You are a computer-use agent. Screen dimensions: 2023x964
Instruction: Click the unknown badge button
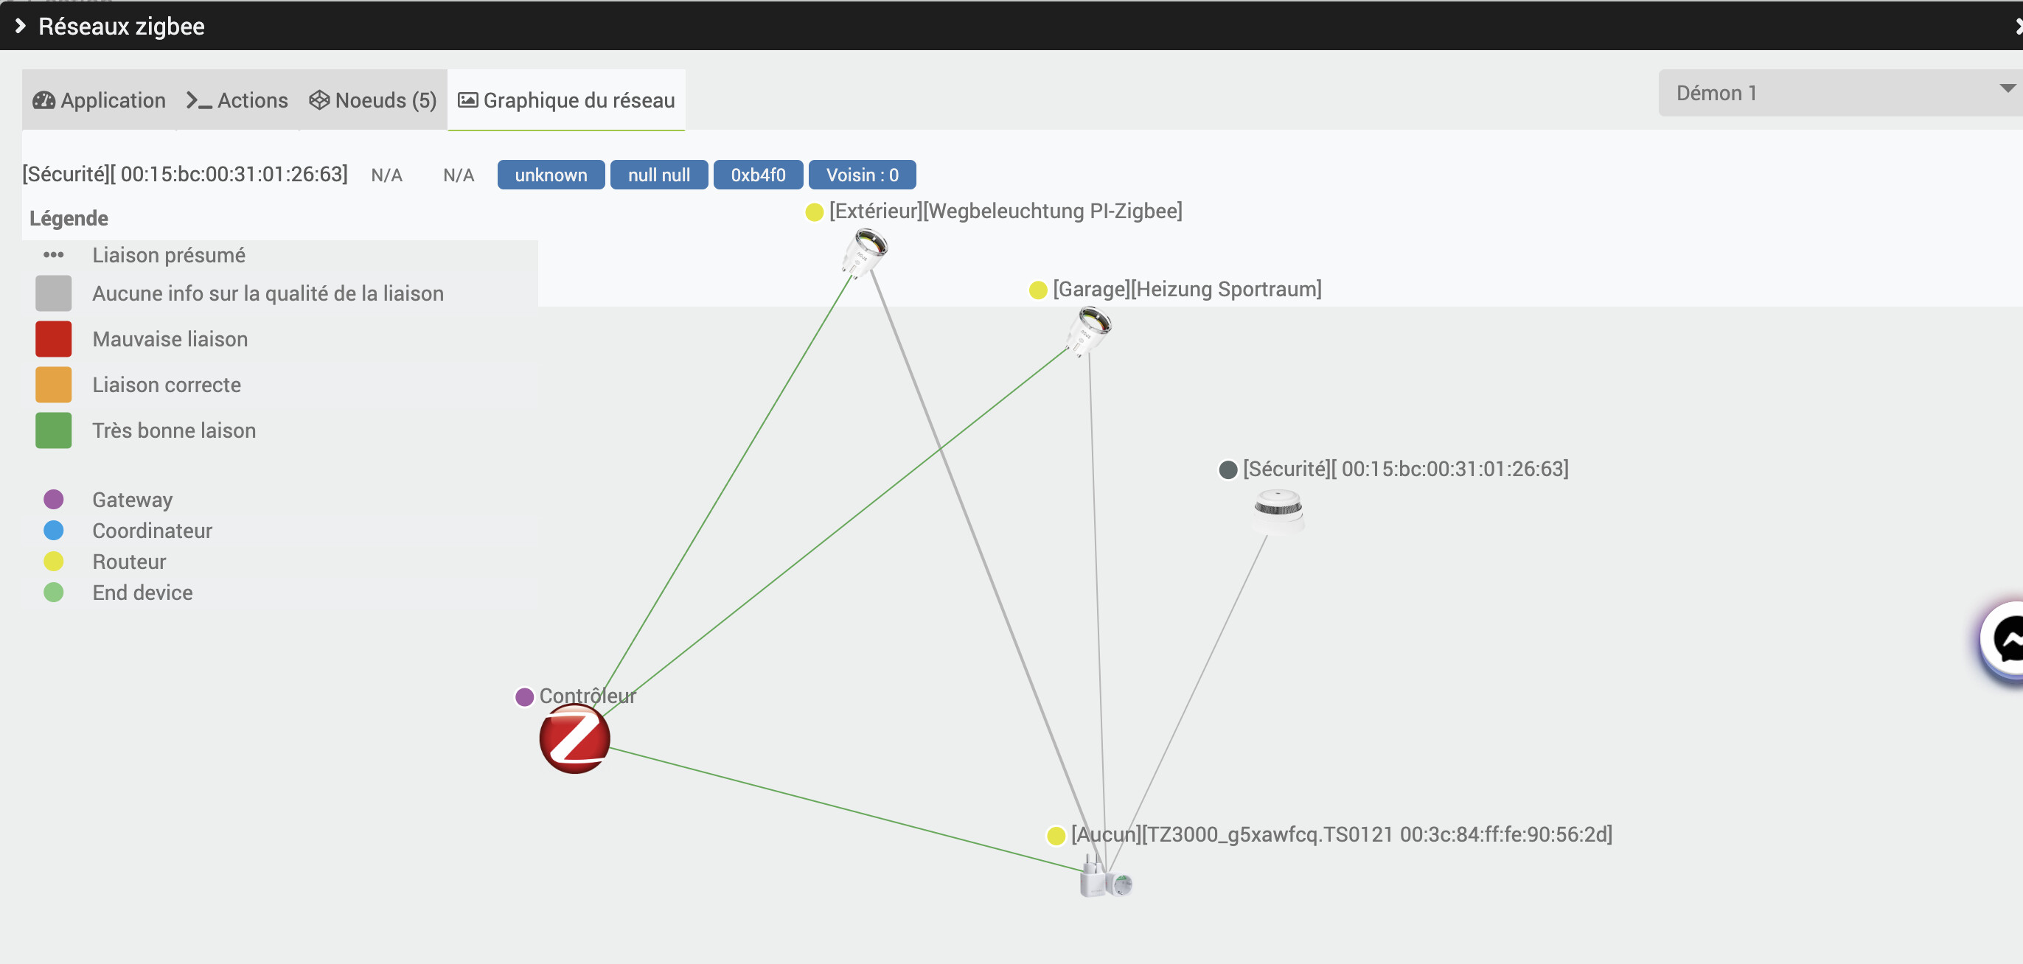(x=551, y=174)
